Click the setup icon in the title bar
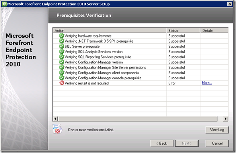Viewport: 236px width, 153px height. pyautogui.click(x=4, y=4)
